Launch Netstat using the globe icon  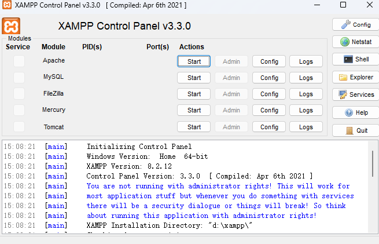345,42
